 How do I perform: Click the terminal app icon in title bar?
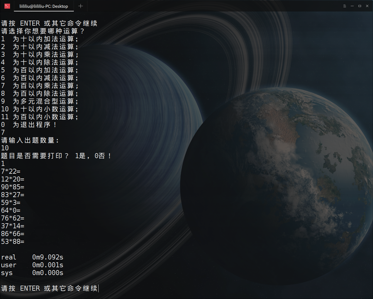7,6
